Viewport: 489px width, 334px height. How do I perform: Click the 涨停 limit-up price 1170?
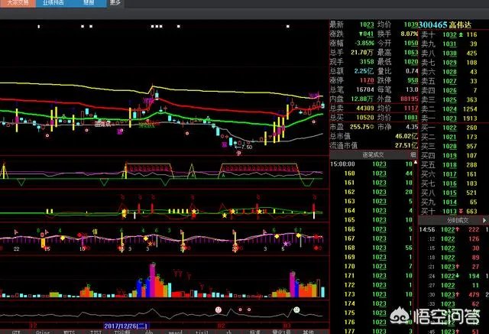(x=368, y=79)
